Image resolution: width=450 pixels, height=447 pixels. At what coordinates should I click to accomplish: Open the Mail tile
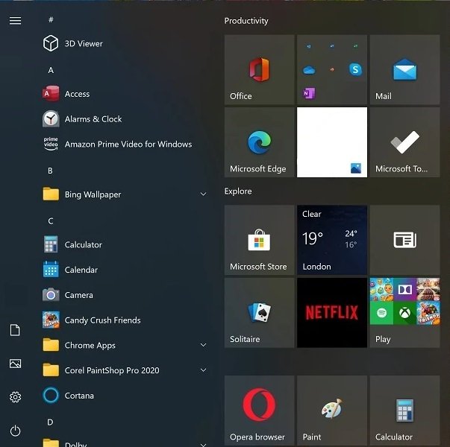[404, 69]
